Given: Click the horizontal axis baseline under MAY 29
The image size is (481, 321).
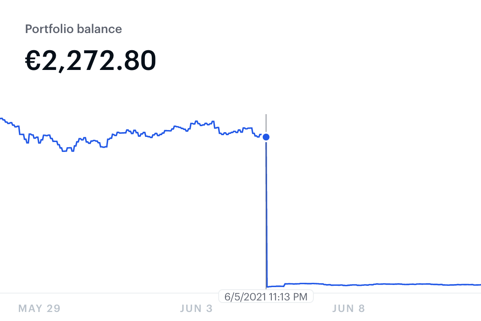Looking at the screenshot, I should coord(39,293).
